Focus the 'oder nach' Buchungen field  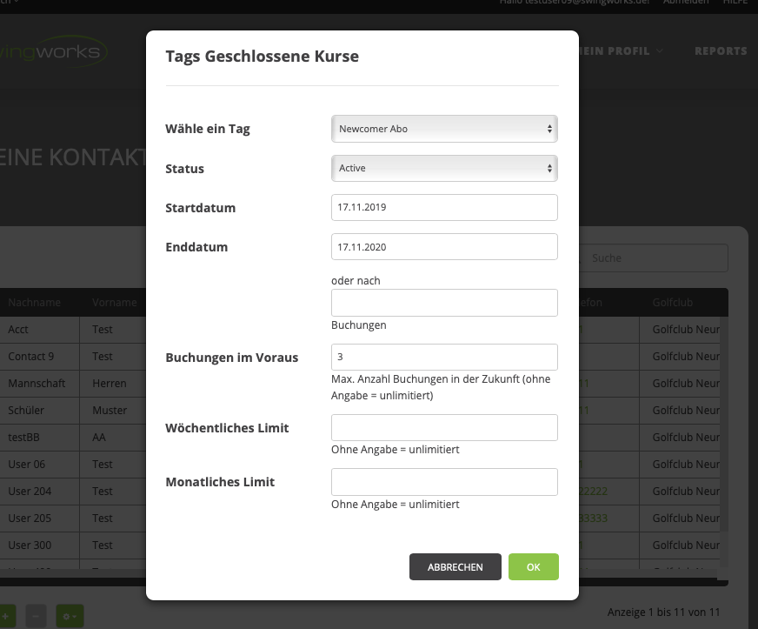[x=444, y=303]
